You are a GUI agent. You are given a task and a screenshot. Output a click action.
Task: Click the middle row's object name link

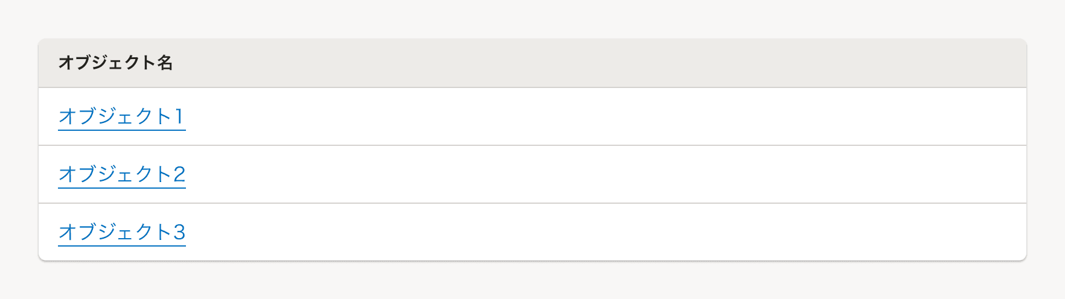(x=121, y=174)
